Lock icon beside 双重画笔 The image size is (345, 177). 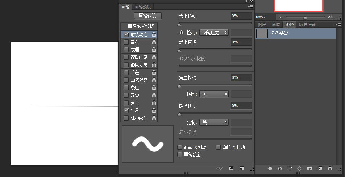pyautogui.click(x=154, y=57)
